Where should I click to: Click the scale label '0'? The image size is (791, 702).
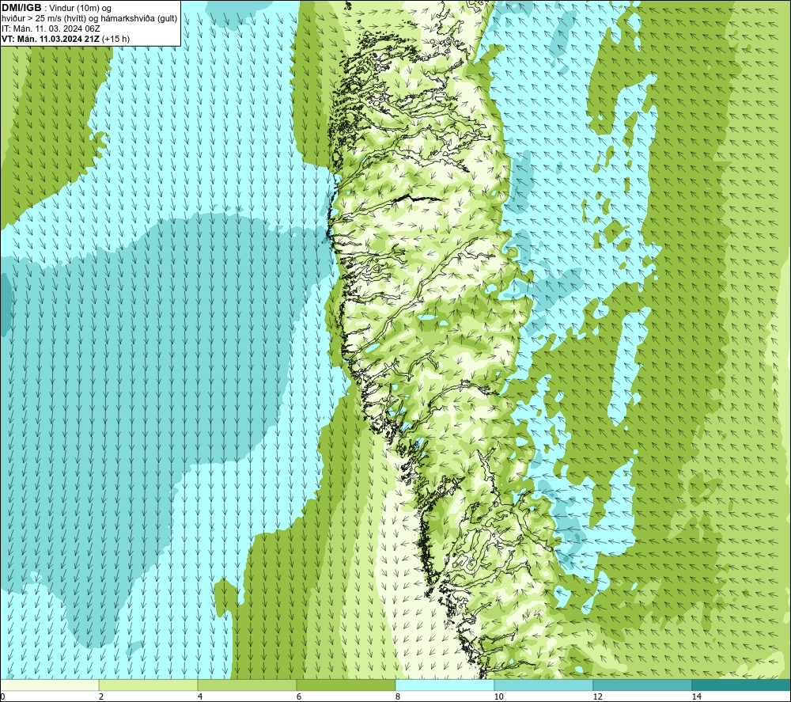3,696
